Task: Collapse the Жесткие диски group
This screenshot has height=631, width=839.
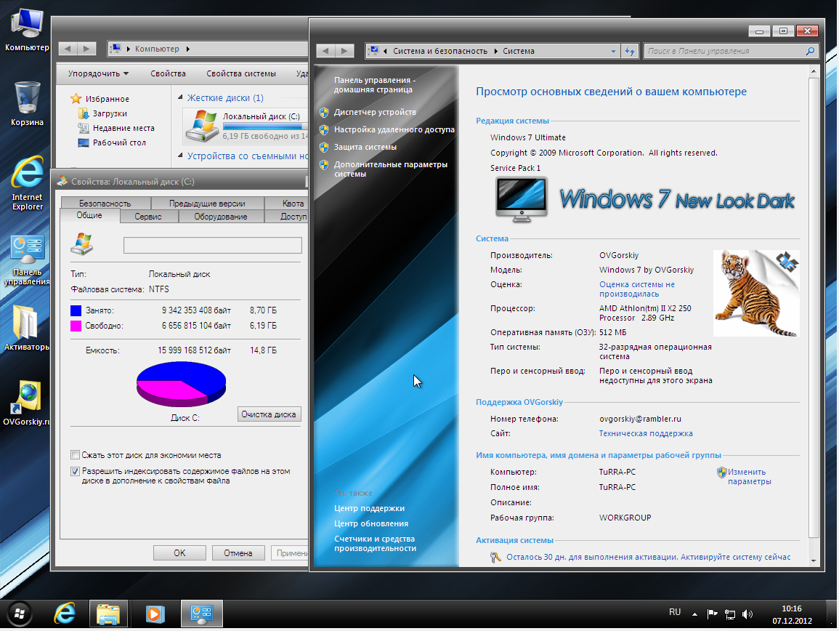Action: pos(179,98)
